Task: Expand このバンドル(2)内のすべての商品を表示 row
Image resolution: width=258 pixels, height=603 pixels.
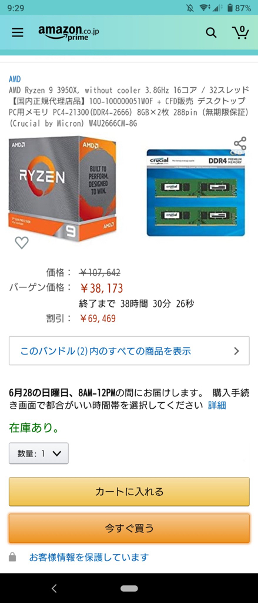Action: coord(129,351)
